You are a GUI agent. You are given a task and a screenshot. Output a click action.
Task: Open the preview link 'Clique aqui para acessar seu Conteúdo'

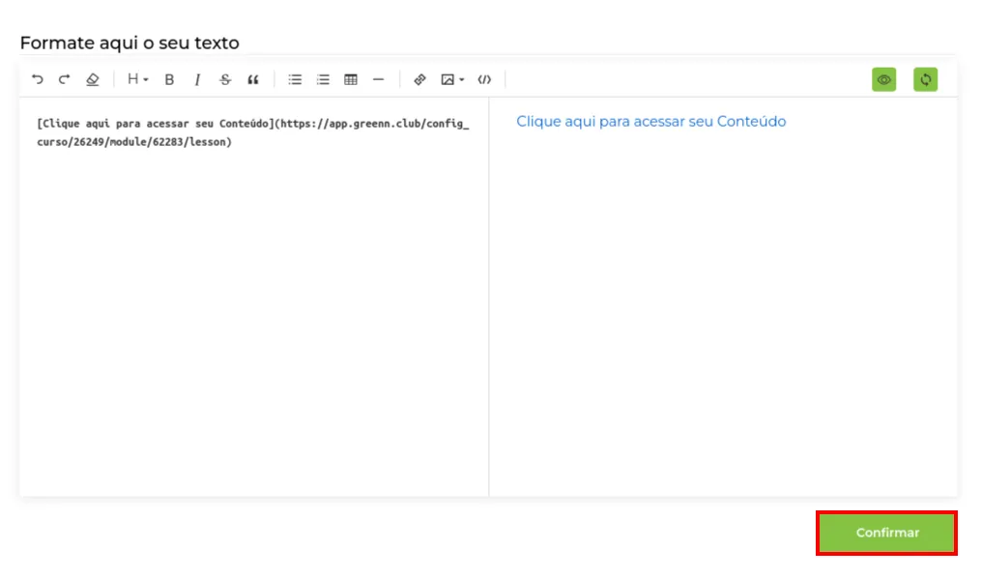[x=650, y=122]
